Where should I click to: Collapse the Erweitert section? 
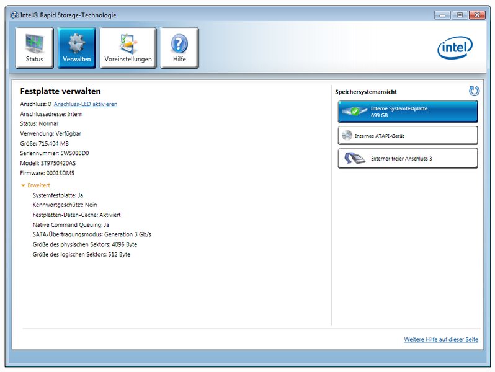pyautogui.click(x=35, y=185)
